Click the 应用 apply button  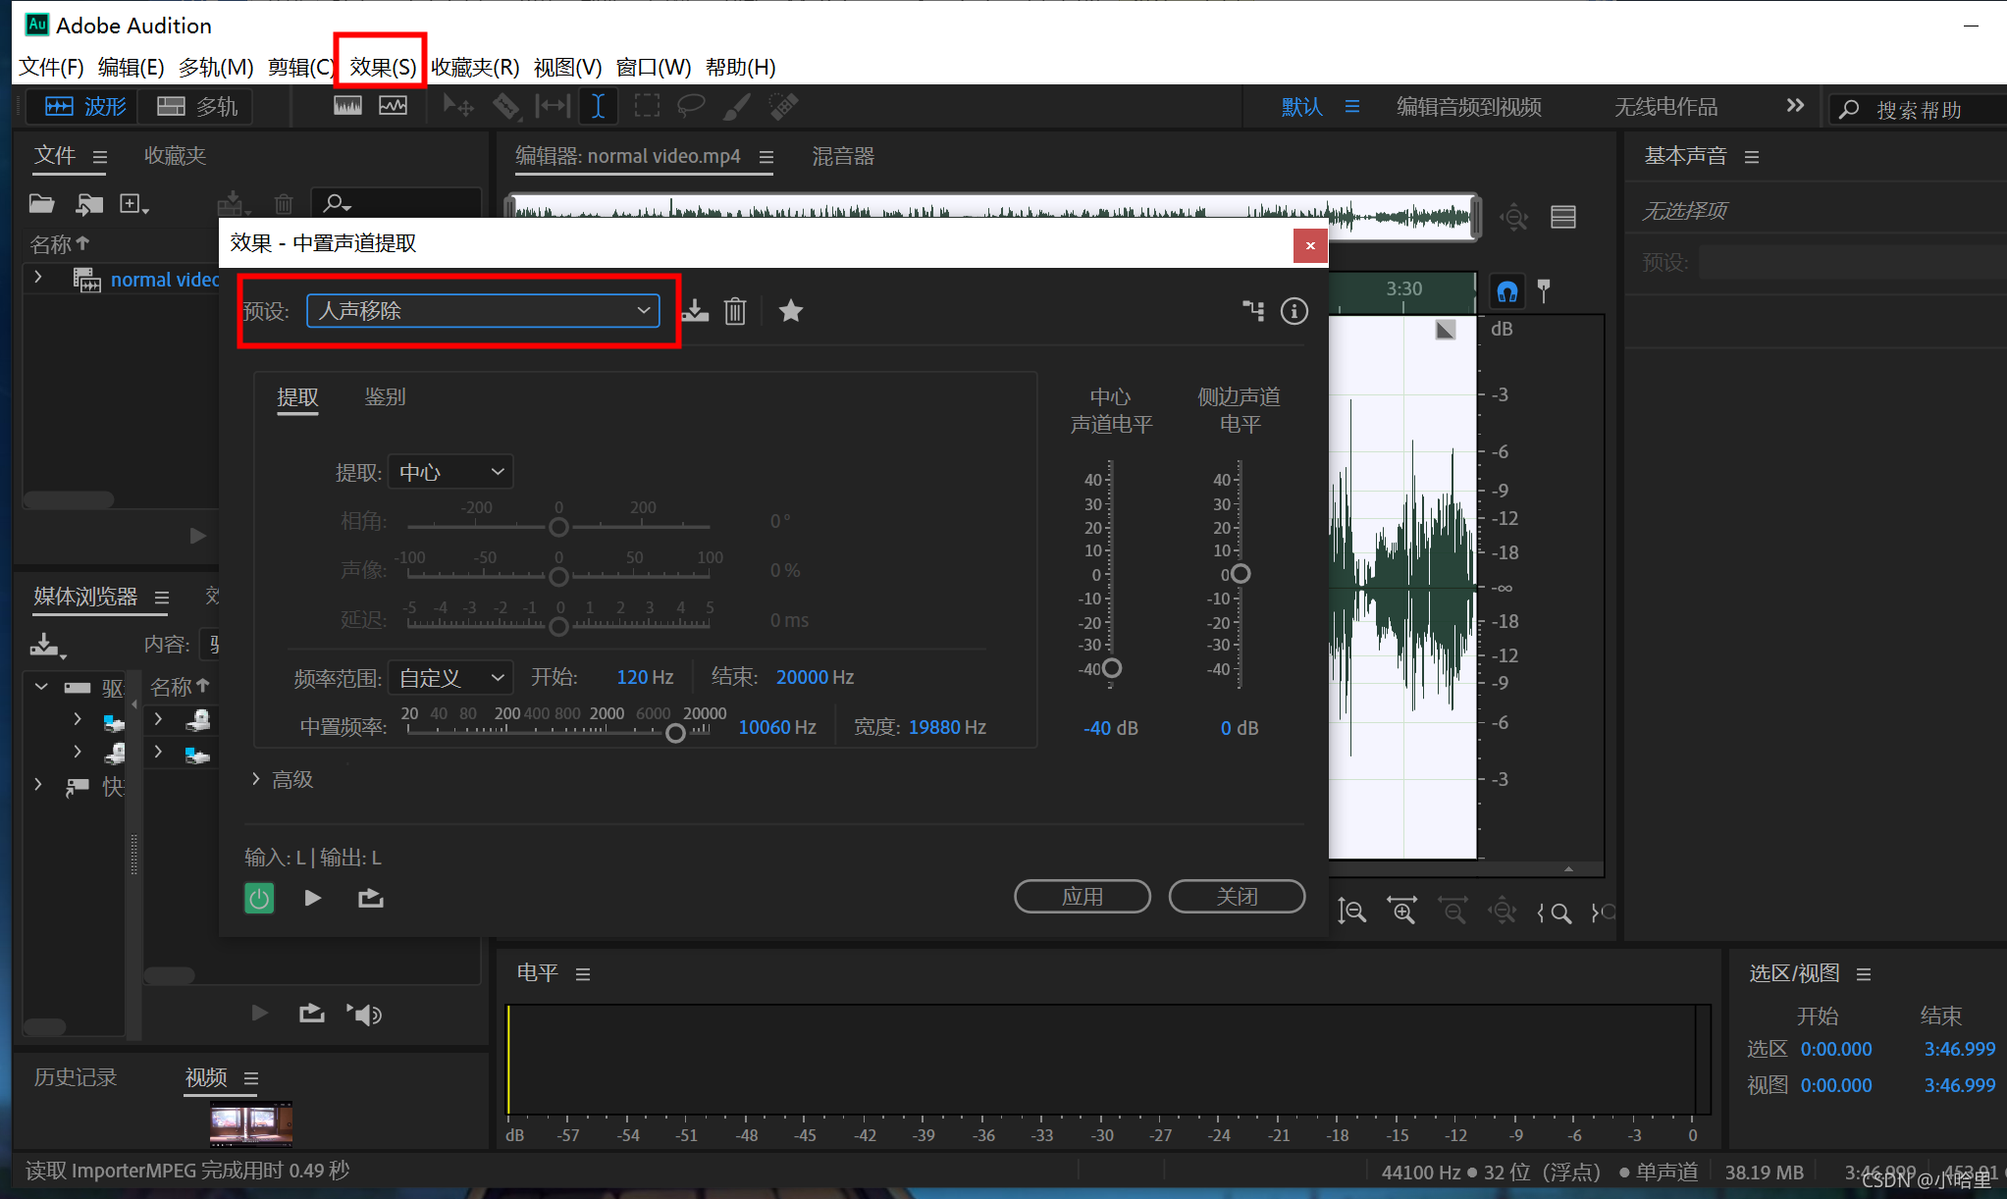point(1082,896)
